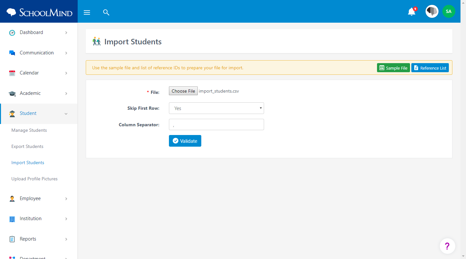The image size is (466, 259).
Task: Expand the Calendar chevron
Action: (66, 73)
